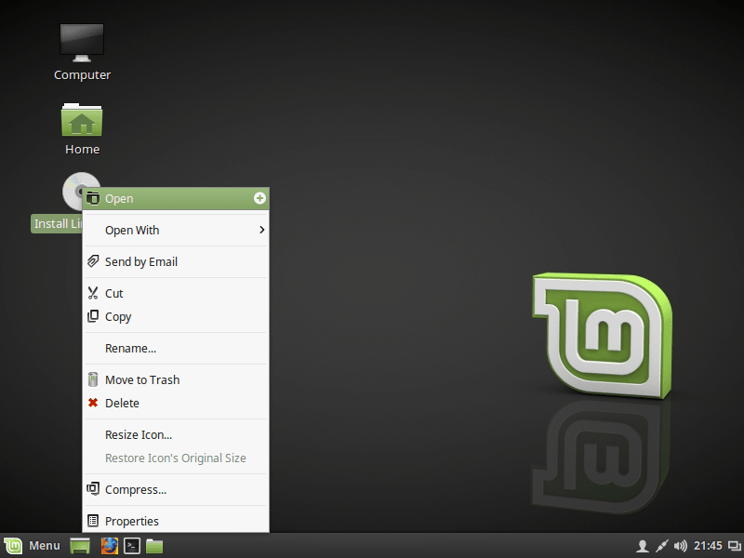The width and height of the screenshot is (744, 558).
Task: Open the file manager folder icon in the panel
Action: coord(154,546)
